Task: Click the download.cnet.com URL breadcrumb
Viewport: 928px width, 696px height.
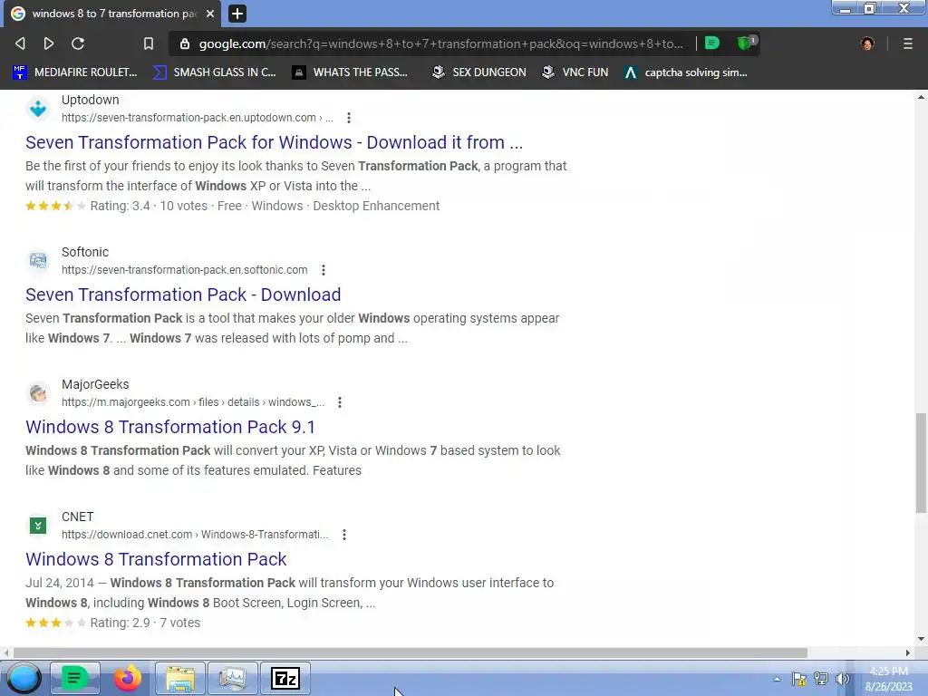Action: tap(195, 535)
